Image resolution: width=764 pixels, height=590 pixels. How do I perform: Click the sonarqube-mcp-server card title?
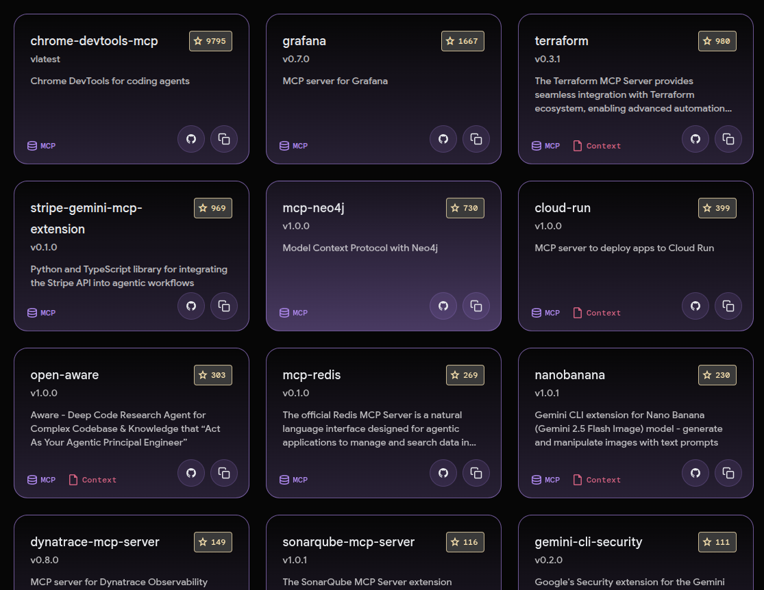348,542
